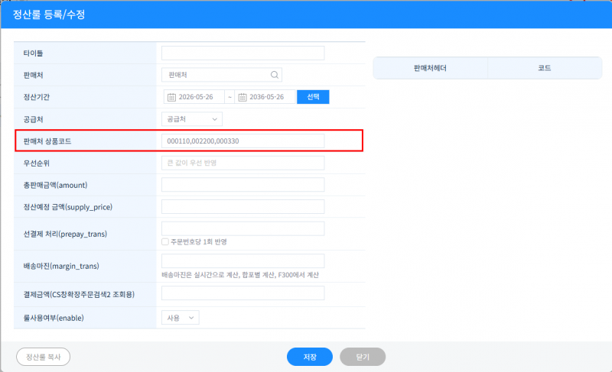Viewport: 612px width, 372px height.
Task: Focus the 우선순위 input field
Action: pyautogui.click(x=243, y=163)
